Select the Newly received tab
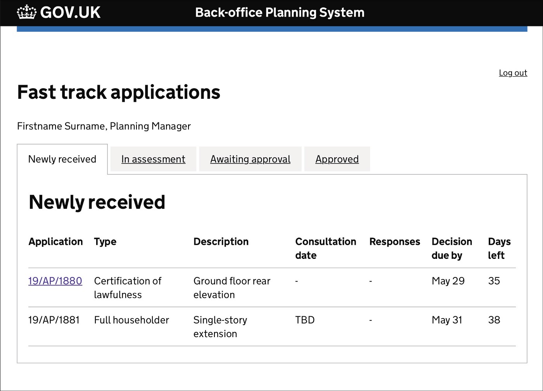This screenshot has width=543, height=391. [x=62, y=159]
